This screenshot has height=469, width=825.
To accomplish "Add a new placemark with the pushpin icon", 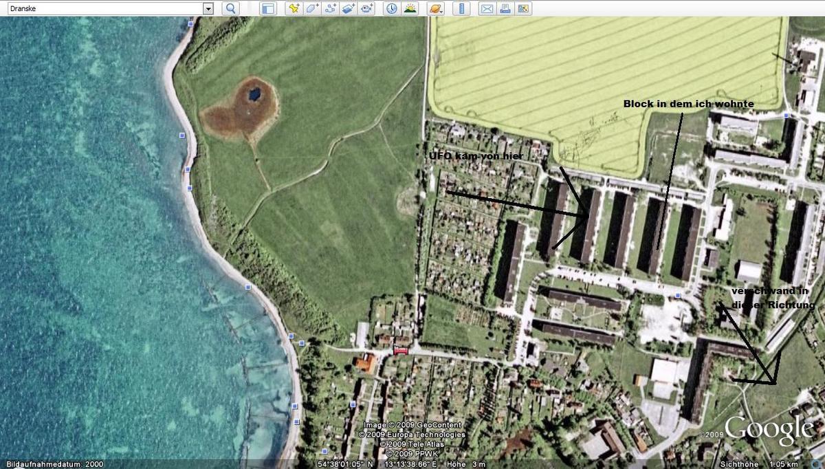I will point(294,8).
